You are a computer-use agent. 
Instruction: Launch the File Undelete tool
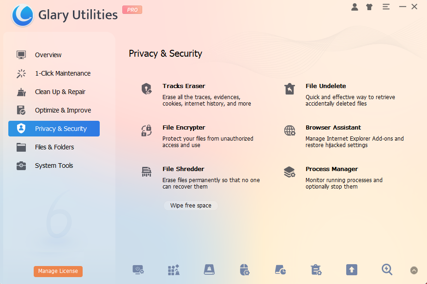point(326,86)
